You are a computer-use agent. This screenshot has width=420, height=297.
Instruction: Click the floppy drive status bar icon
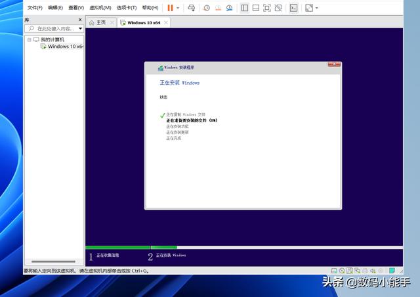tap(350, 271)
